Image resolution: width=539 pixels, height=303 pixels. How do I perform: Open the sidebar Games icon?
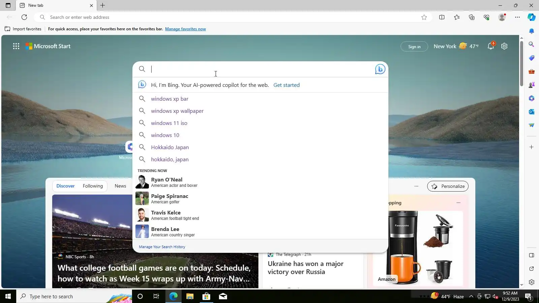[x=532, y=85]
